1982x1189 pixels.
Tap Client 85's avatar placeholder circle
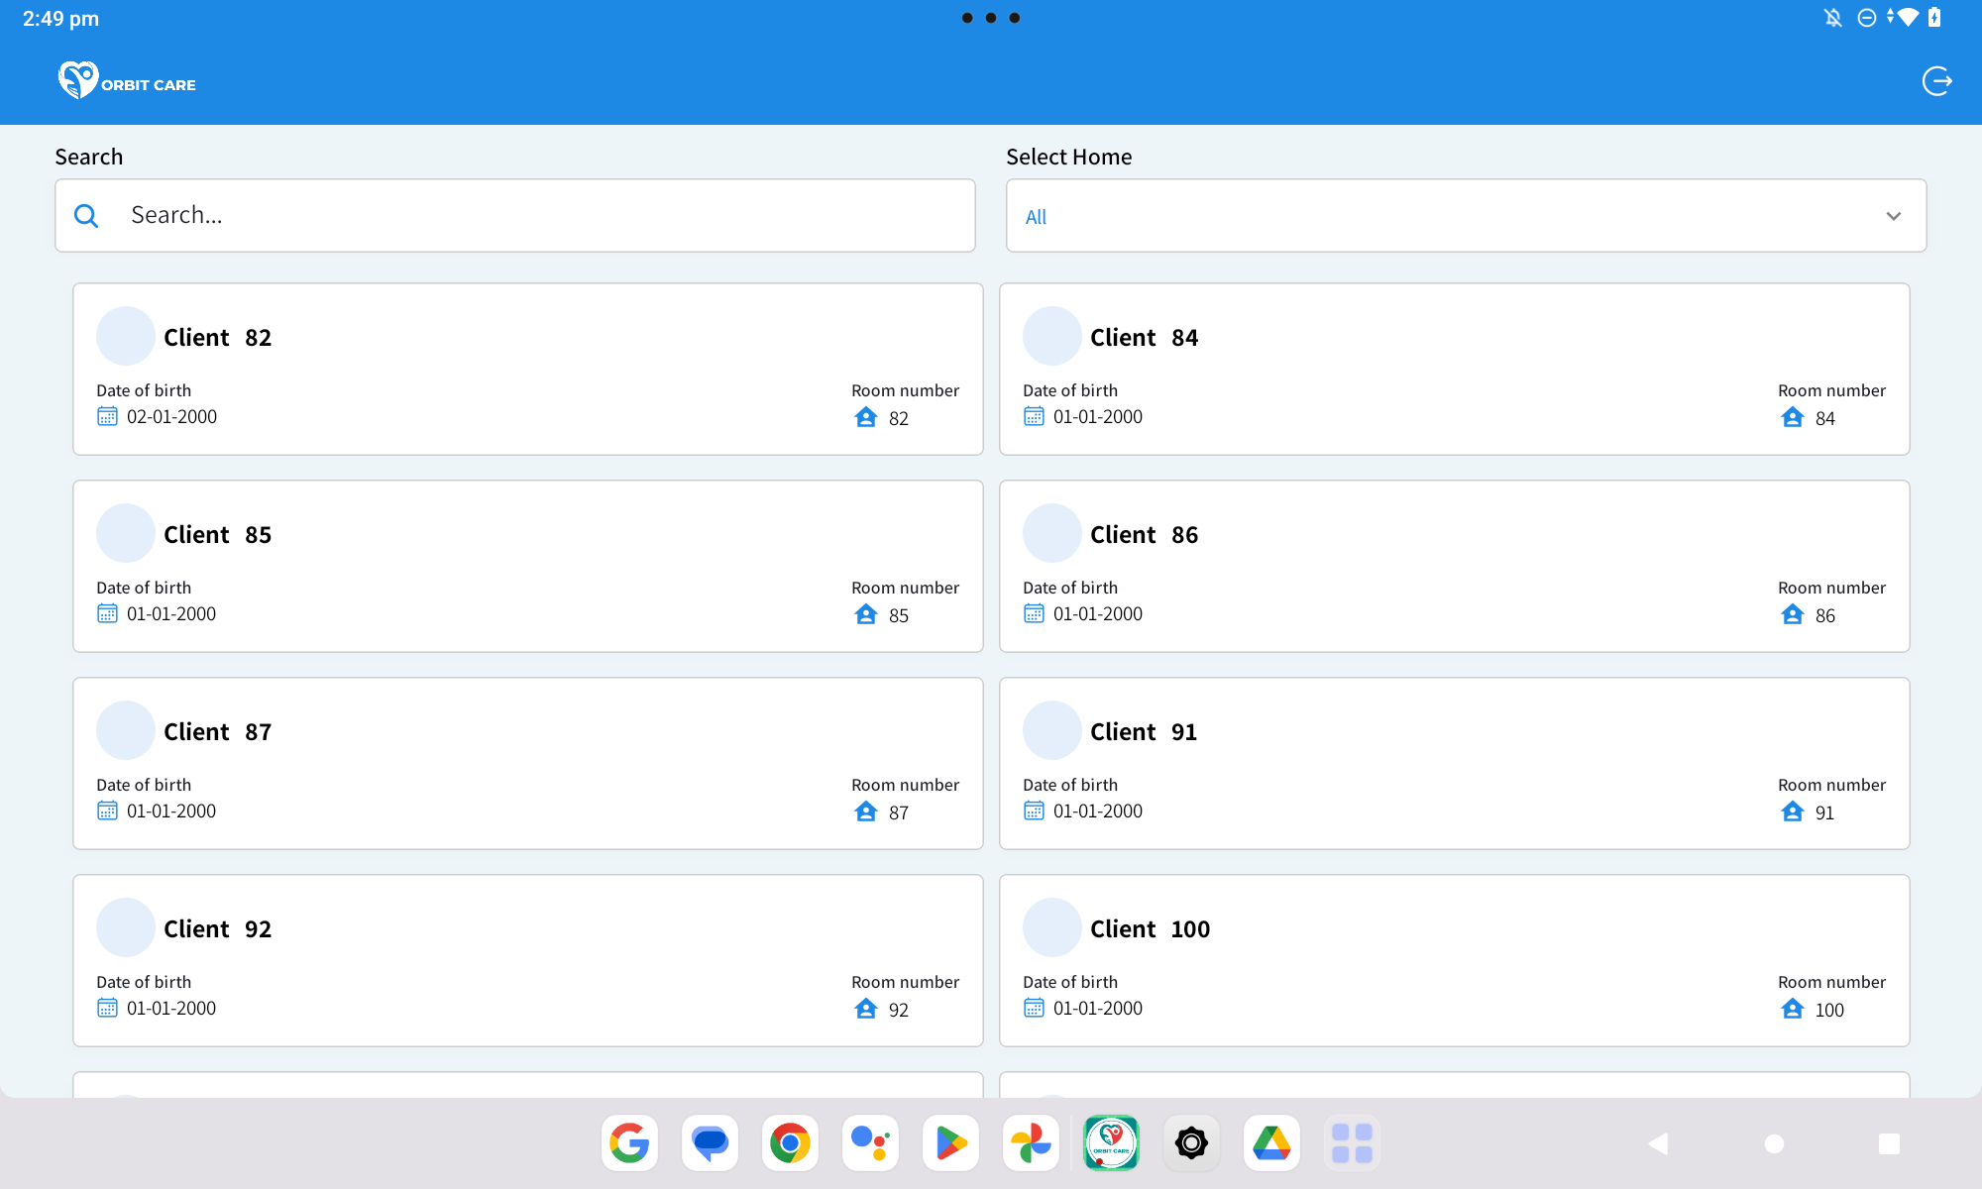click(x=125, y=533)
